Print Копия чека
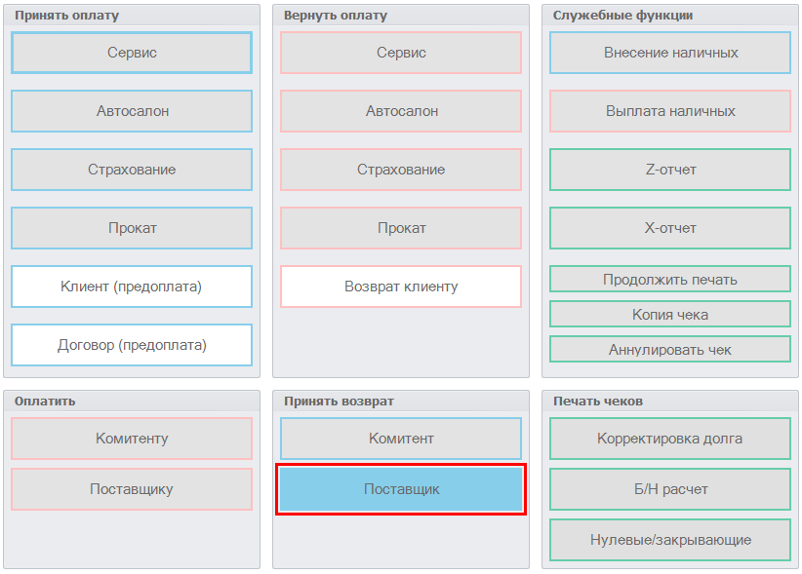Screen dimensions: 802x574 [x=670, y=314]
